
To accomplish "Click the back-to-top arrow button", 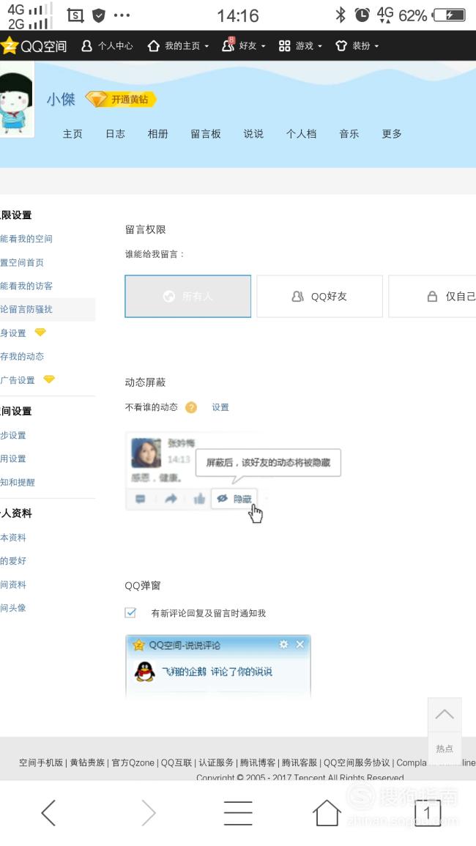I will click(445, 714).
